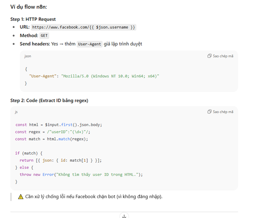
Task: Click the "throw new Error" code line
Action: click(81, 174)
